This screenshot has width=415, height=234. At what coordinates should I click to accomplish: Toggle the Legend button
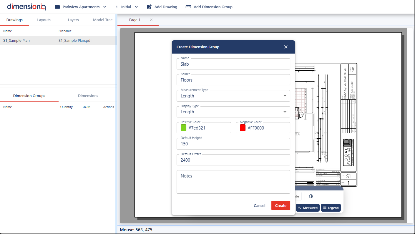coord(331,208)
